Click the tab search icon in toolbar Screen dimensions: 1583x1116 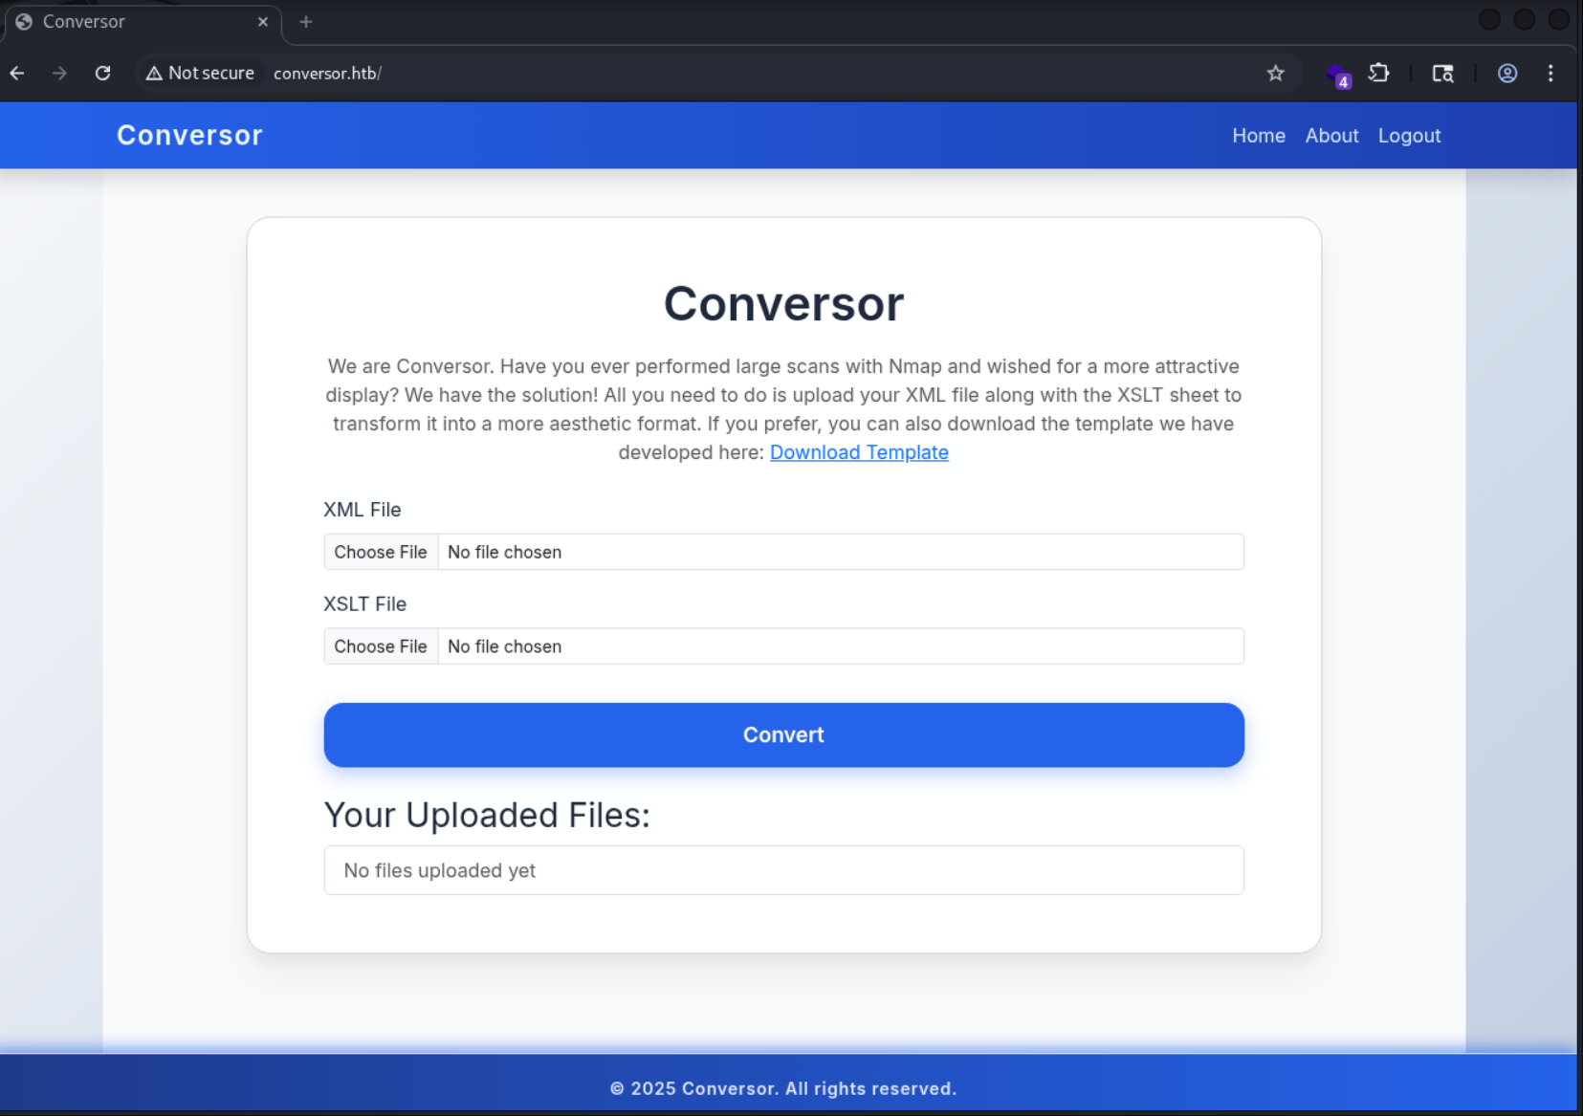coord(1442,73)
